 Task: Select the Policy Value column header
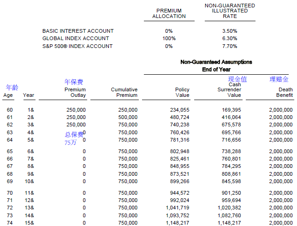click(182, 92)
